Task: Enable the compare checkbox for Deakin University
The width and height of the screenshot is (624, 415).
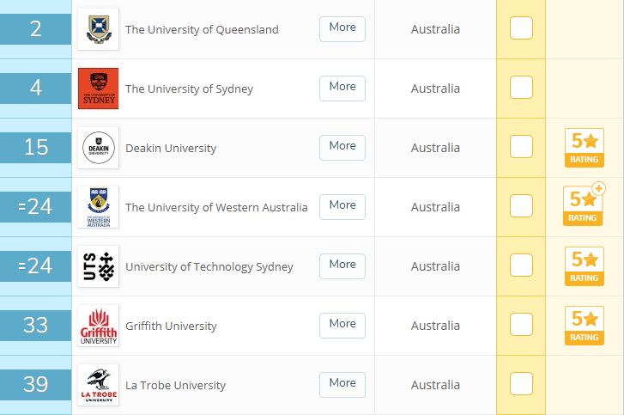Action: coord(521,147)
